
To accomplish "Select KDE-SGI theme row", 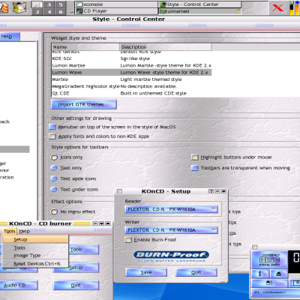I will tap(131, 58).
